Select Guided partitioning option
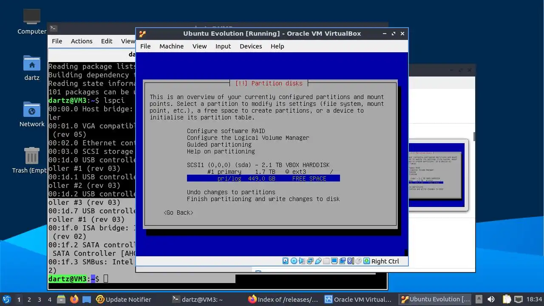 [219, 144]
